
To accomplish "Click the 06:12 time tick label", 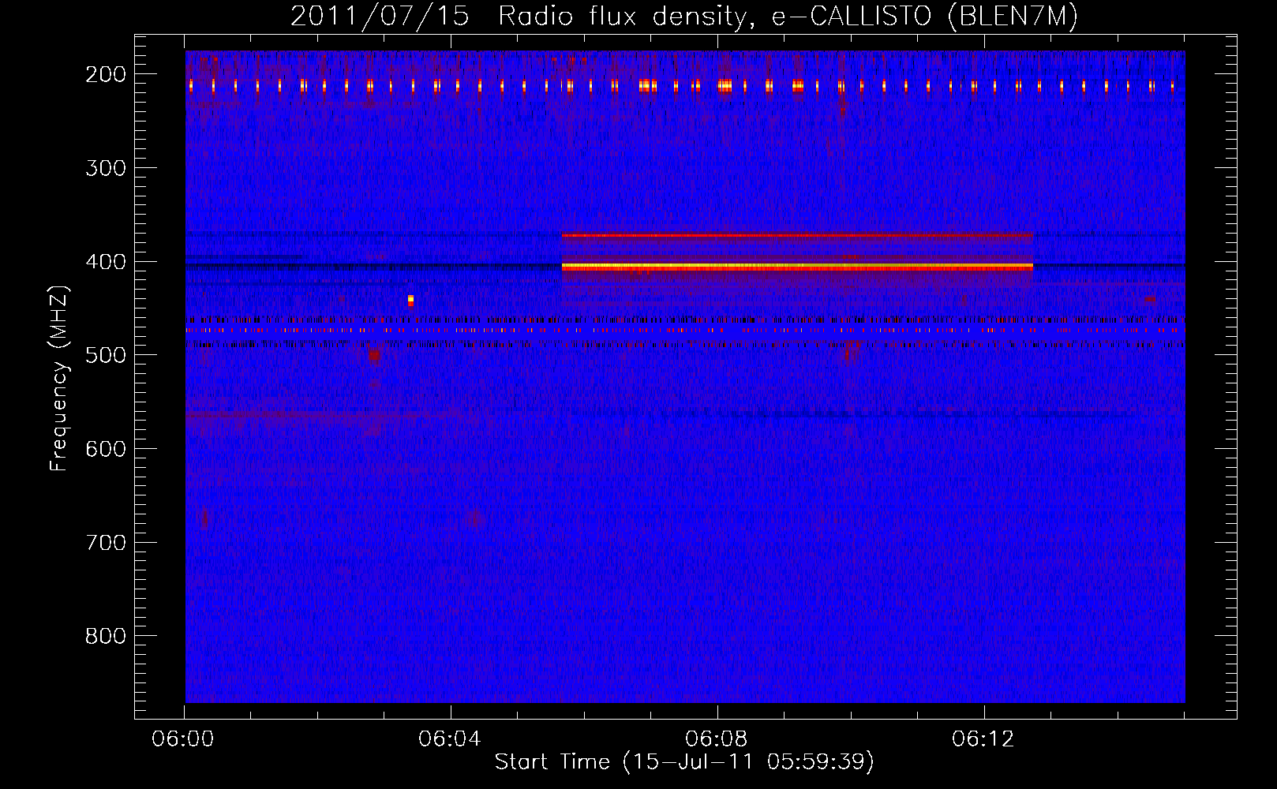I will 983,739.
